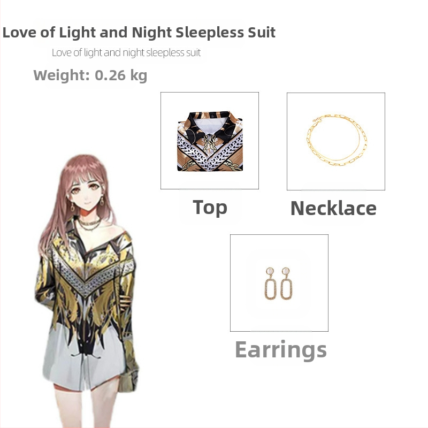Click the patterned shirt Top thumbnail

(210, 141)
